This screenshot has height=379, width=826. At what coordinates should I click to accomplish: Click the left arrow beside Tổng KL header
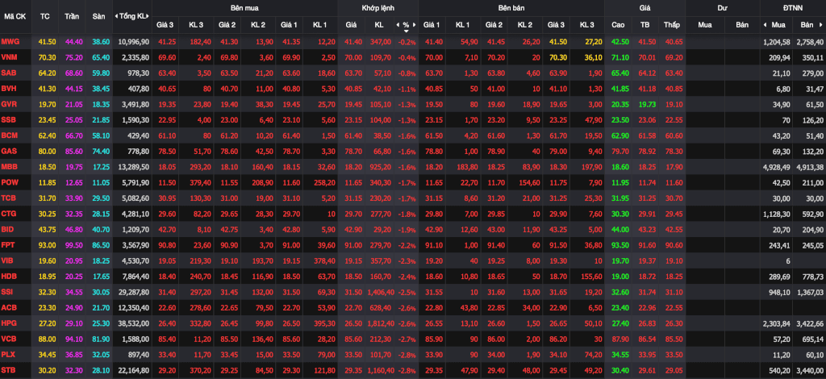pyautogui.click(x=116, y=16)
